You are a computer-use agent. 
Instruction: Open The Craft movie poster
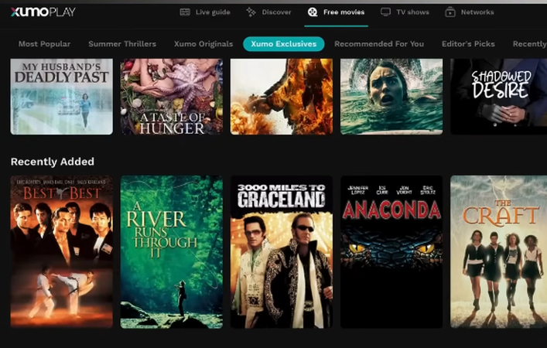(x=499, y=252)
